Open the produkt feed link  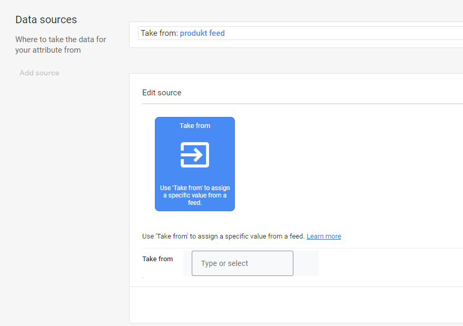pyautogui.click(x=202, y=33)
